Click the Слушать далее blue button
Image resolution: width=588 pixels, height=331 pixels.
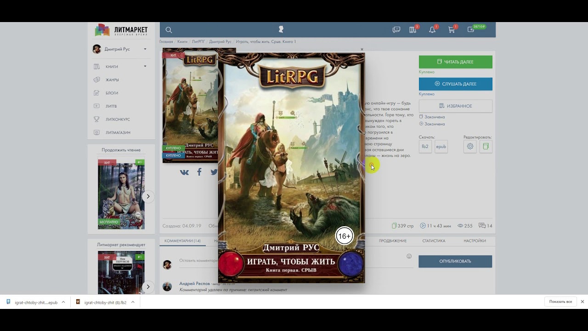click(x=455, y=84)
